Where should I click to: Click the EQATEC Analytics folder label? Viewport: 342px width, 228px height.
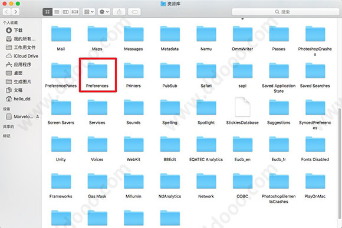coord(206,159)
